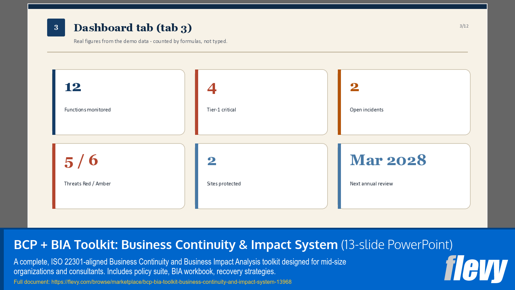Select the "Functions monitored" label
515x290 pixels.
[x=87, y=110]
